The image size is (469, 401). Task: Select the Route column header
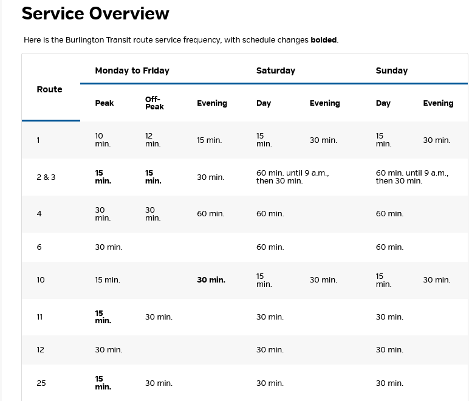(49, 89)
